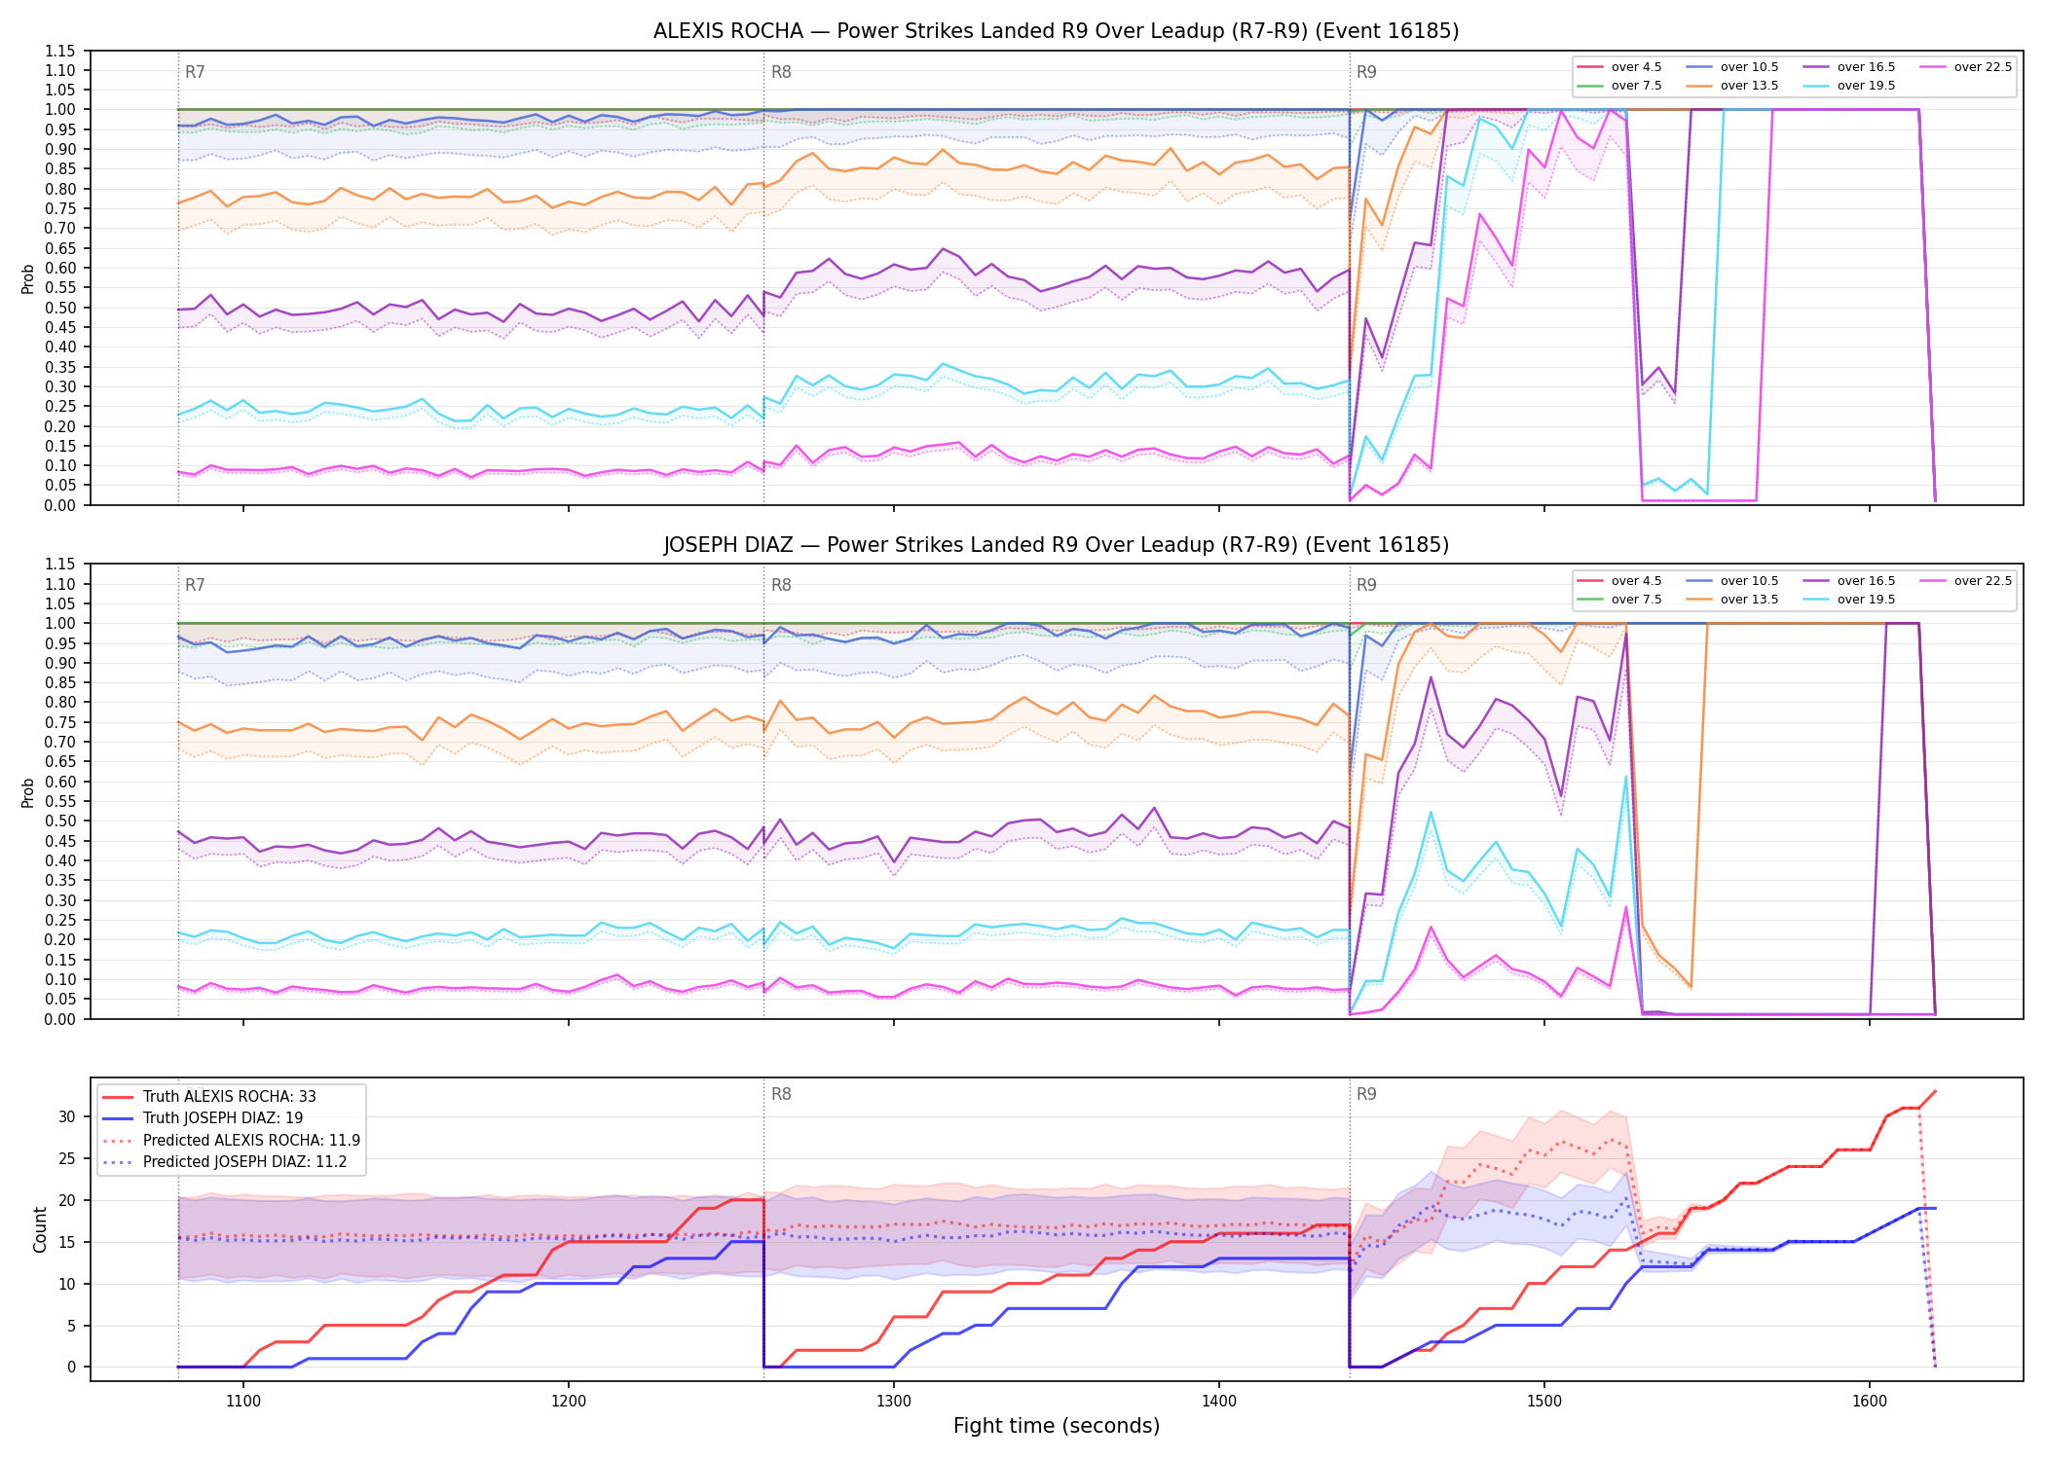Select the R8 round marker in Alexis Rocha chart
2045x1460 pixels.
point(781,72)
